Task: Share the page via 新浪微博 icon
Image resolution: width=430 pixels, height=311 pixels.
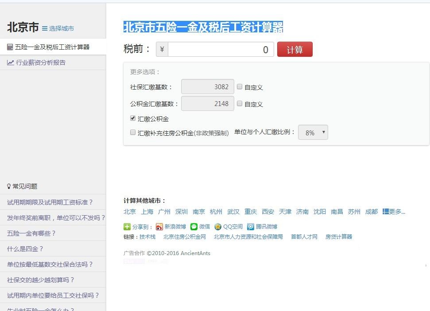Action: tap(159, 226)
